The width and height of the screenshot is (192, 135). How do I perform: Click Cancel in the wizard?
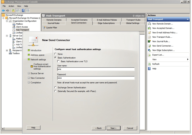[130, 128]
